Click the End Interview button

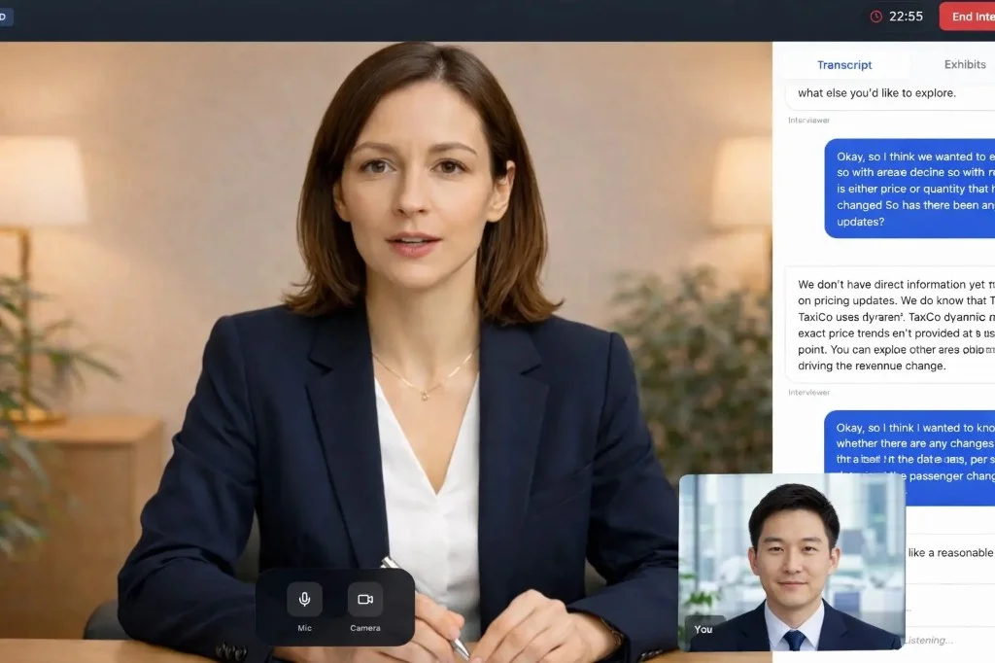pyautogui.click(x=972, y=16)
